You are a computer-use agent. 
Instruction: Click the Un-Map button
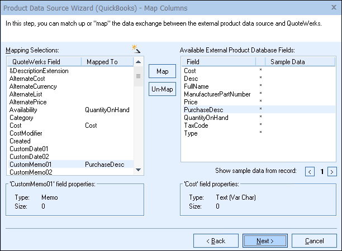point(162,90)
